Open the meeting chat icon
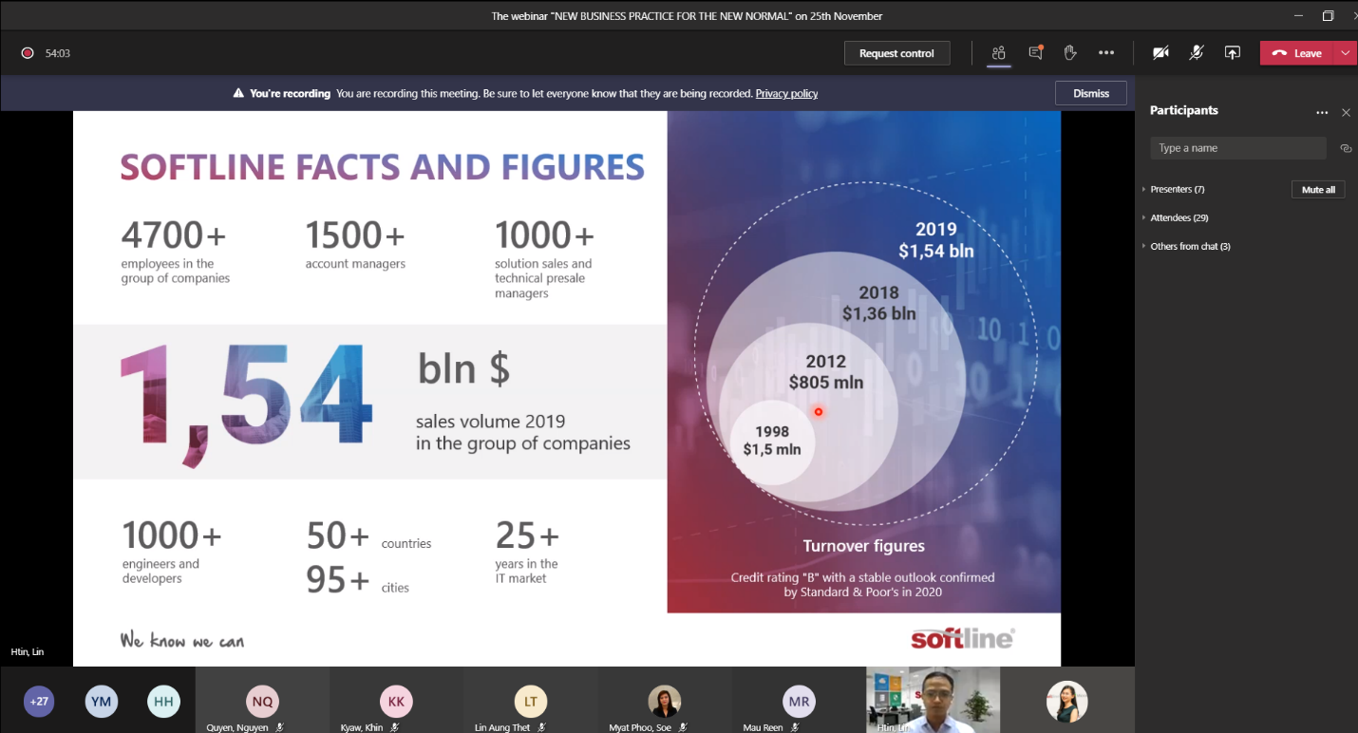 point(1035,53)
